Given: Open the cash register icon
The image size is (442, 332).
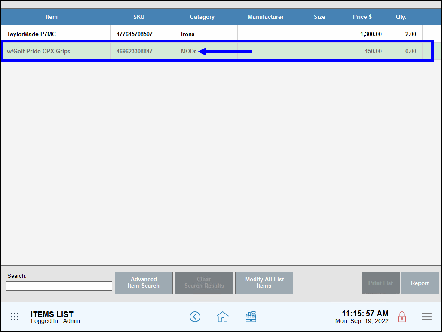Looking at the screenshot, I should pos(251,317).
